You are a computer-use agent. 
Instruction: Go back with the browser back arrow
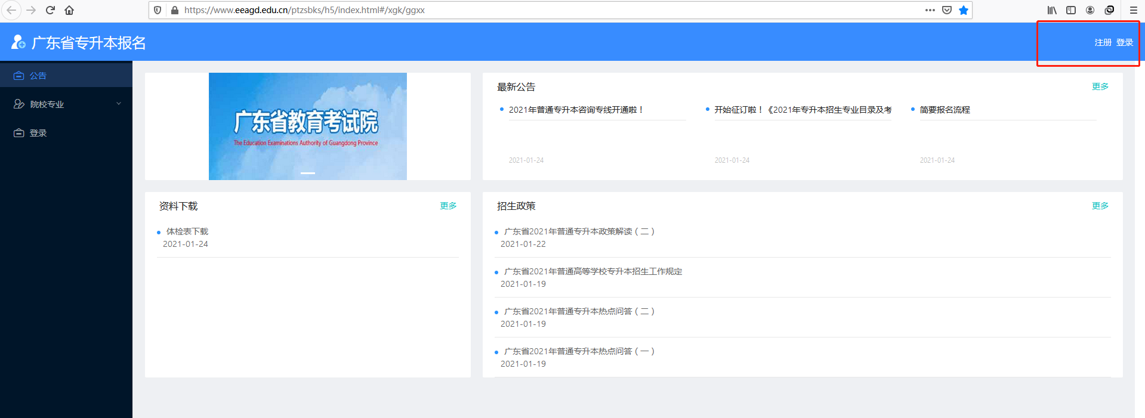pos(11,10)
